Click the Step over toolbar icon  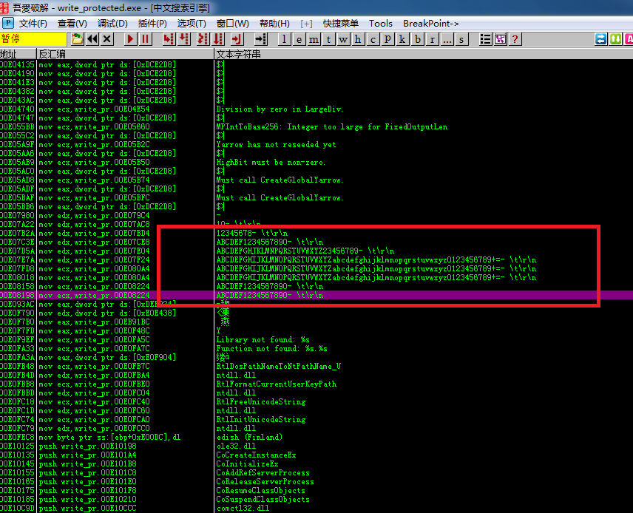[x=184, y=39]
